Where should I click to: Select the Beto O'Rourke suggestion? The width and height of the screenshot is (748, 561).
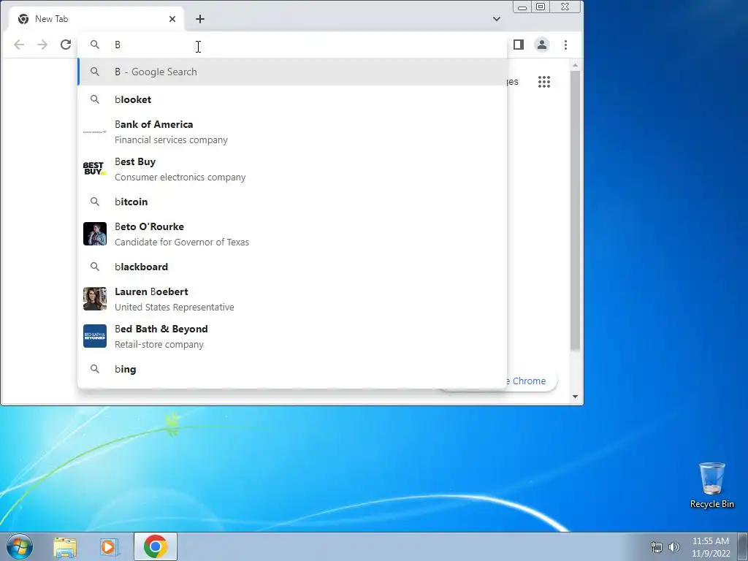tap(292, 234)
